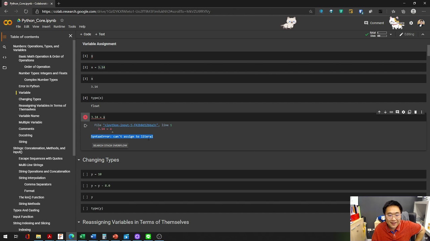
Task: Open the browser profile icon
Action: 414,11
